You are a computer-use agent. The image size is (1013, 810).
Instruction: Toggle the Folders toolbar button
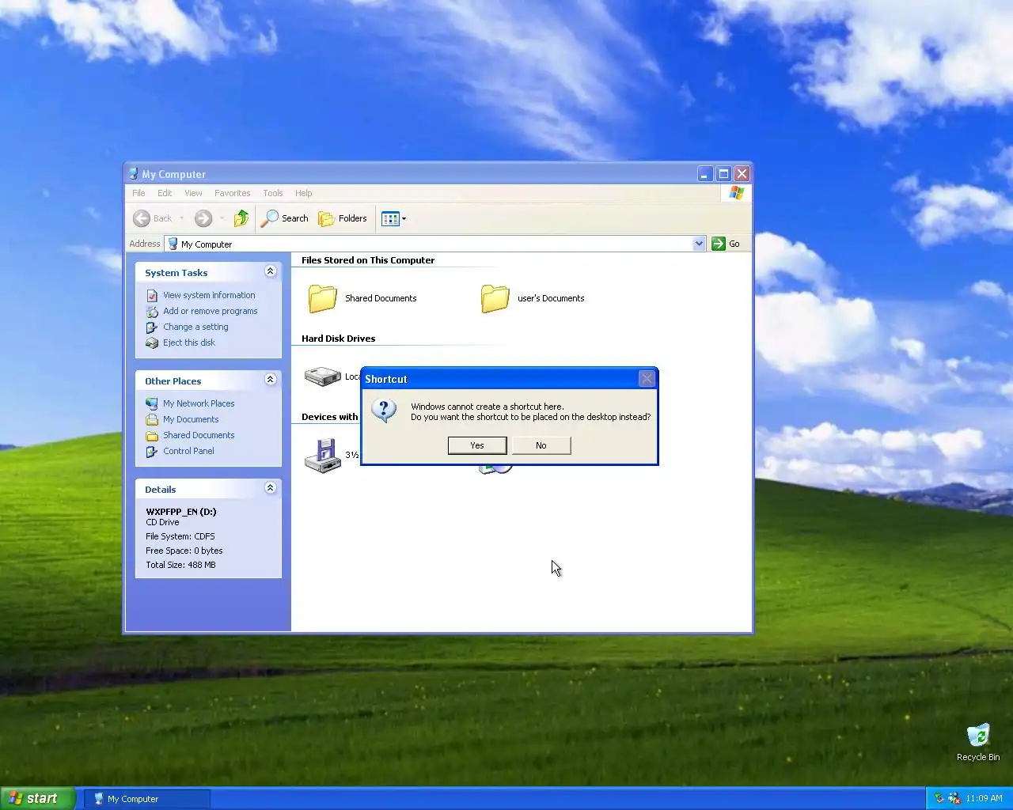pos(343,218)
